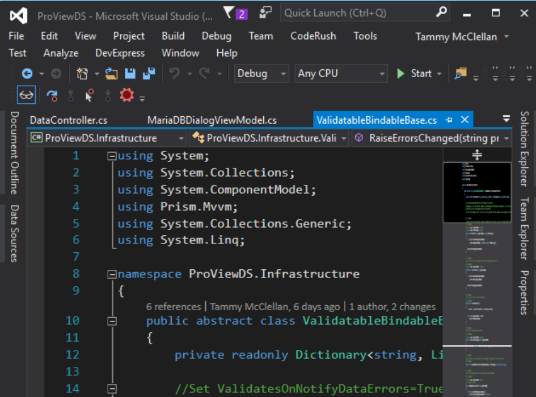Open the Edit menu

(x=49, y=36)
